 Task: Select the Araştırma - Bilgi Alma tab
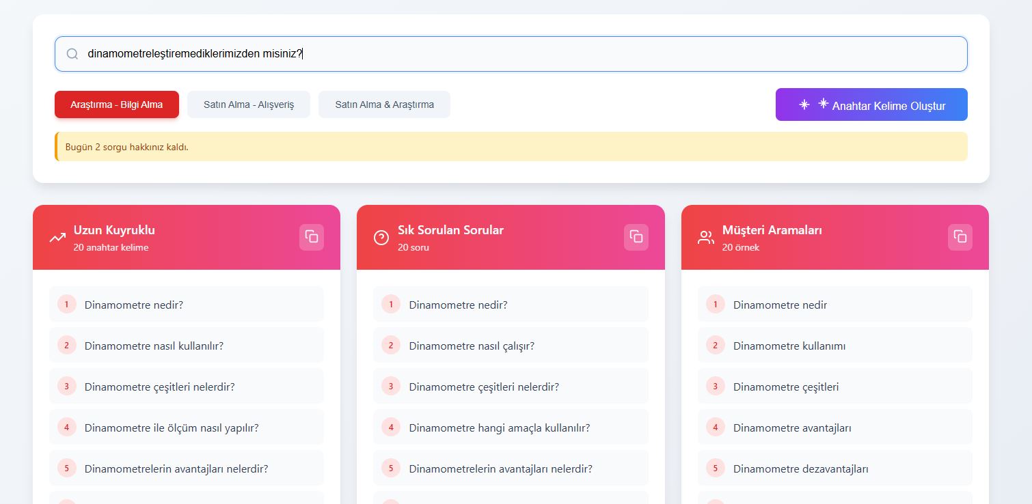[117, 104]
